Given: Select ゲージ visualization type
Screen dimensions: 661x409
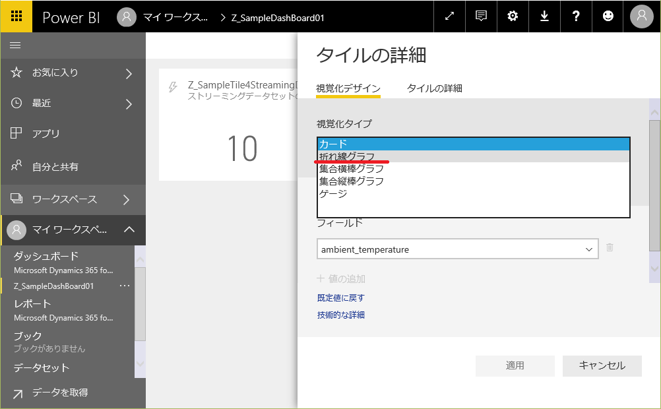Looking at the screenshot, I should click(474, 193).
